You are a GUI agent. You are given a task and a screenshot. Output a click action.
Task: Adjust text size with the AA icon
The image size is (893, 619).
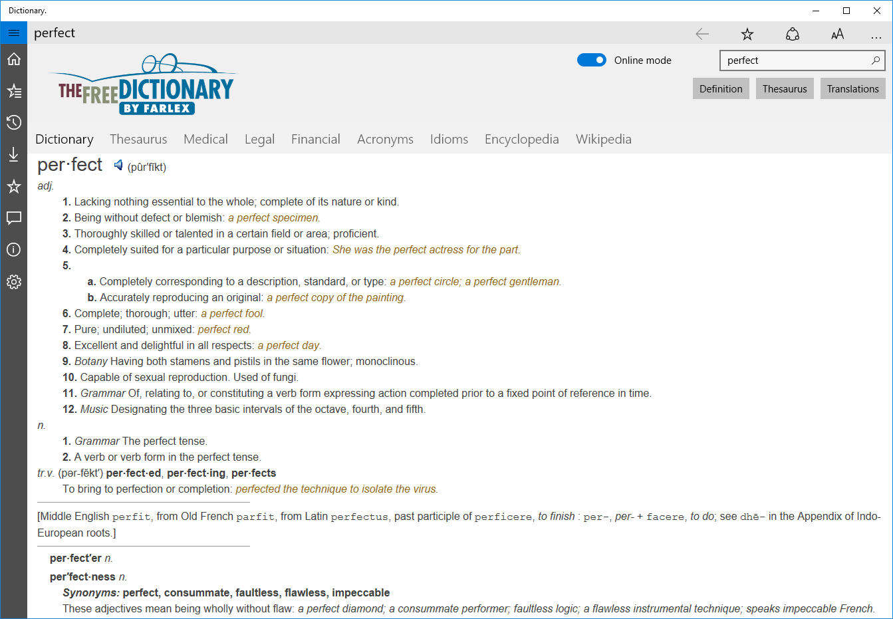pos(837,33)
